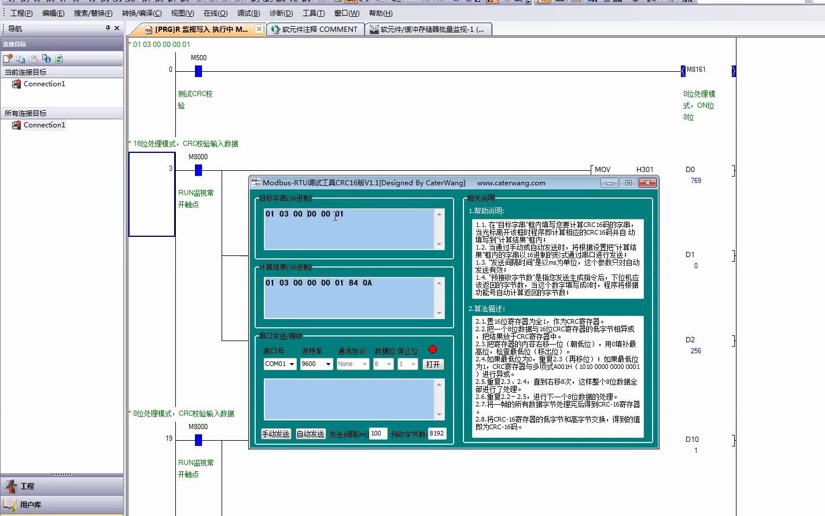
Task: Open the 工程(P) menu
Action: (21, 13)
